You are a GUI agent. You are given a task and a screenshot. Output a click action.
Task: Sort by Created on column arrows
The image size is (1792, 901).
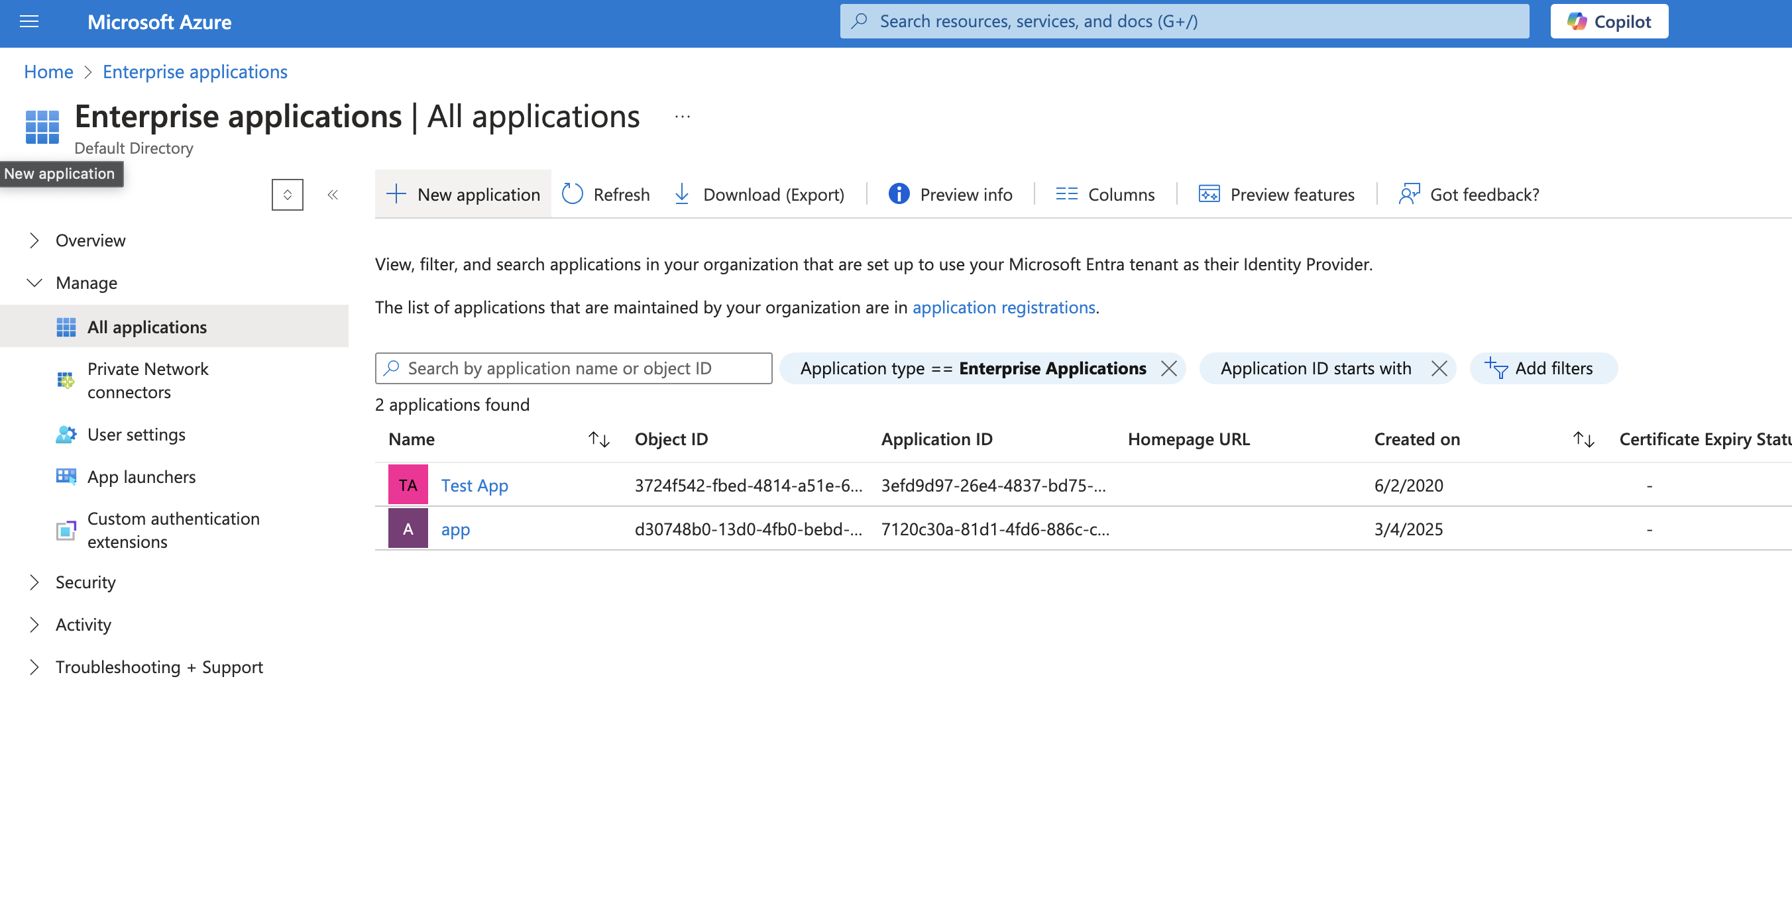coord(1583,439)
